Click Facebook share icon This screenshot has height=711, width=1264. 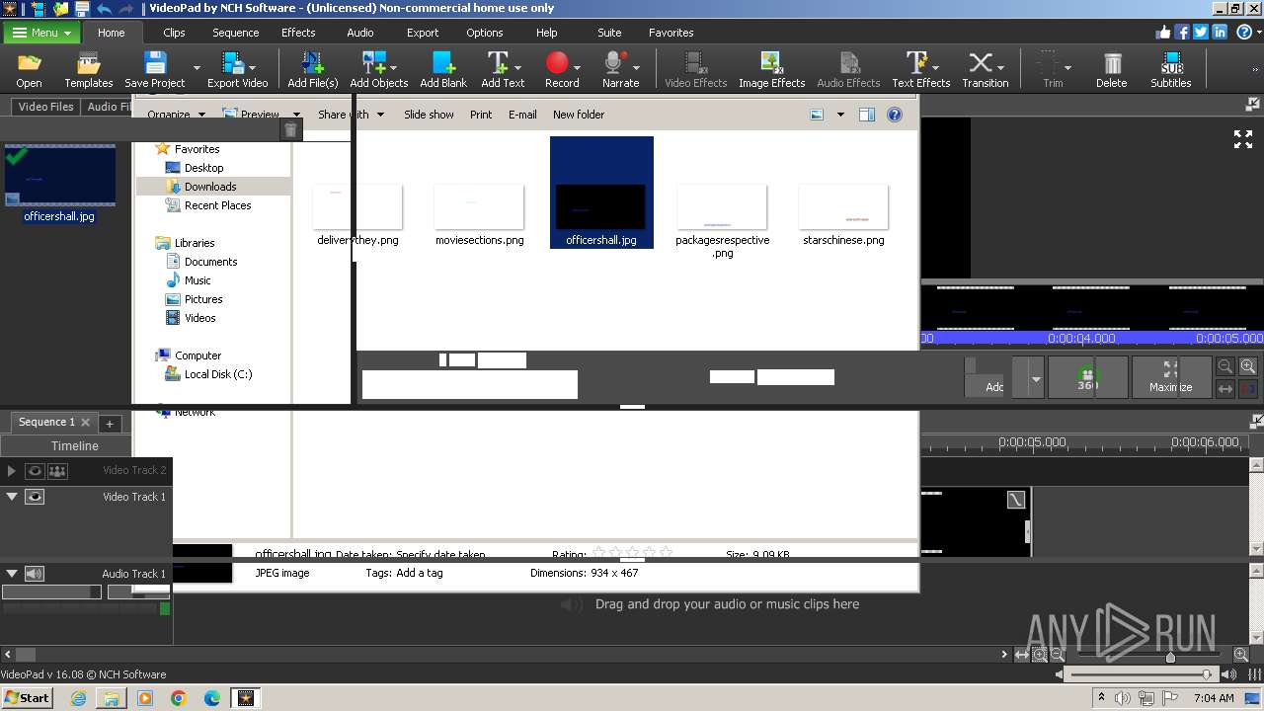1182,33
